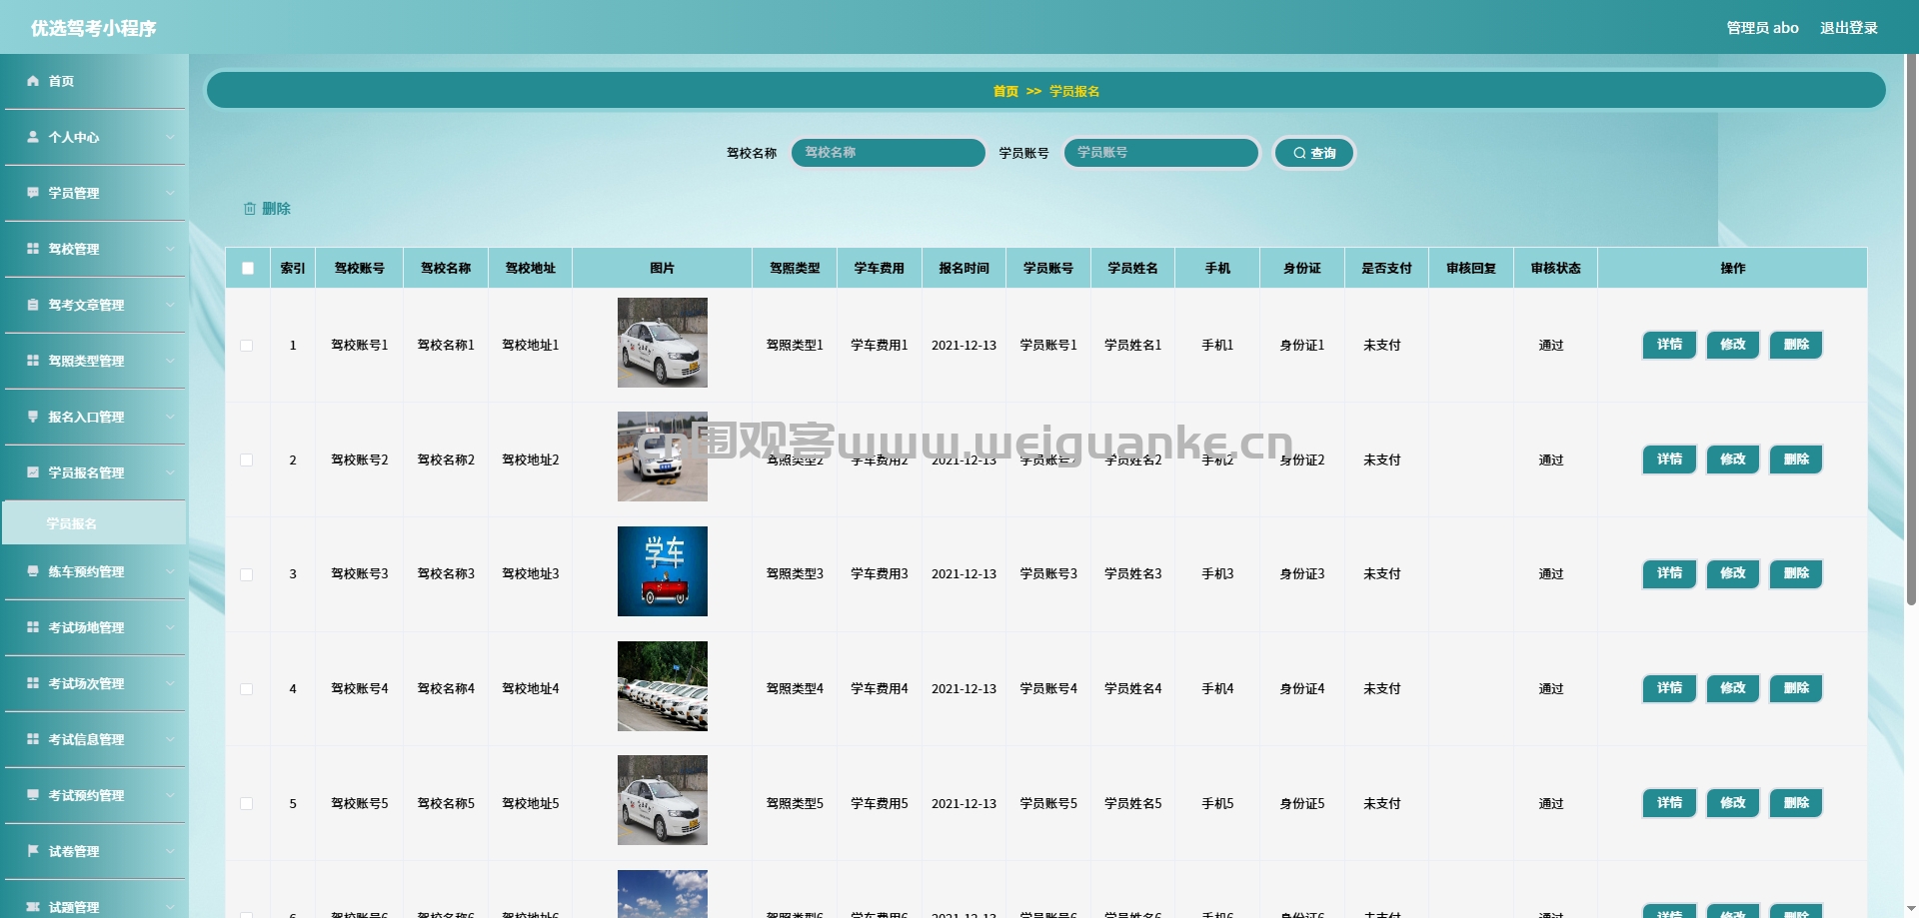Expand the 练车预约管理 menu chevron
This screenshot has height=918, width=1919.
[170, 571]
